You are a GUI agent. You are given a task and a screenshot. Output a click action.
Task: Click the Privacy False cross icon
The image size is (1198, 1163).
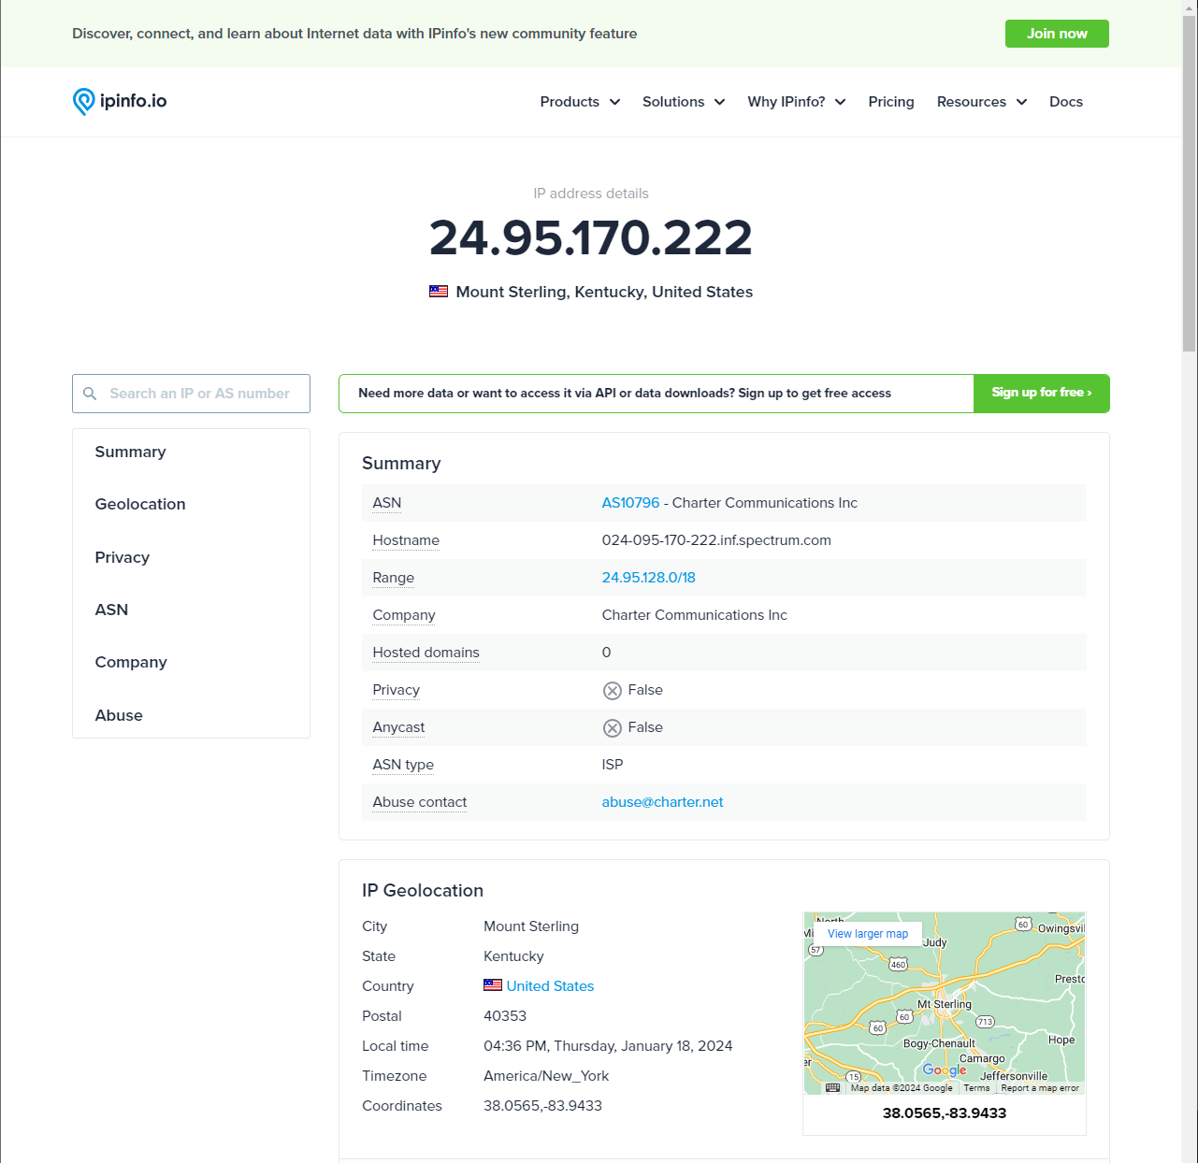point(613,690)
